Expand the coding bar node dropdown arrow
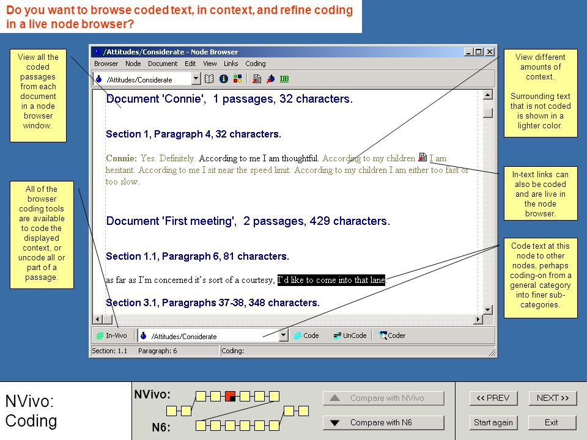Viewport: 587px width, 440px height. click(283, 335)
